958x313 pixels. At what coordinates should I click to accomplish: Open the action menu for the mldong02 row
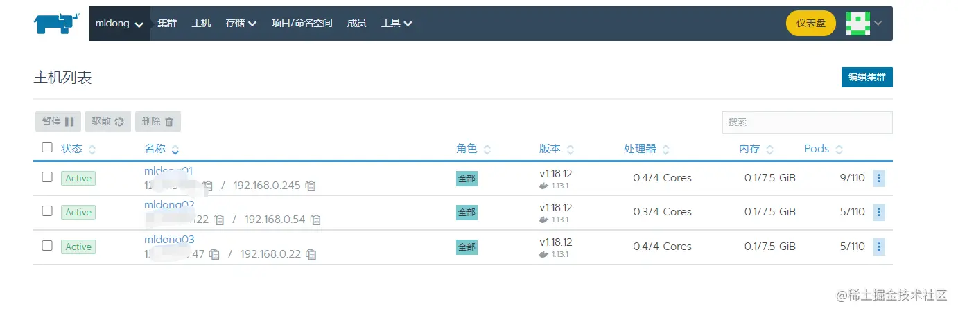point(879,212)
